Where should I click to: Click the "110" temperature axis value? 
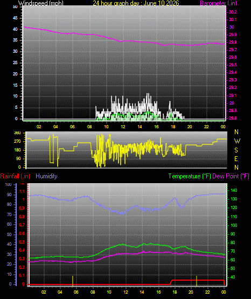pos(234,217)
